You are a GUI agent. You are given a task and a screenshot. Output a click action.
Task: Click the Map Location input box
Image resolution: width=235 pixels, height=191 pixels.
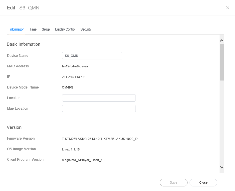pyautogui.click(x=99, y=108)
